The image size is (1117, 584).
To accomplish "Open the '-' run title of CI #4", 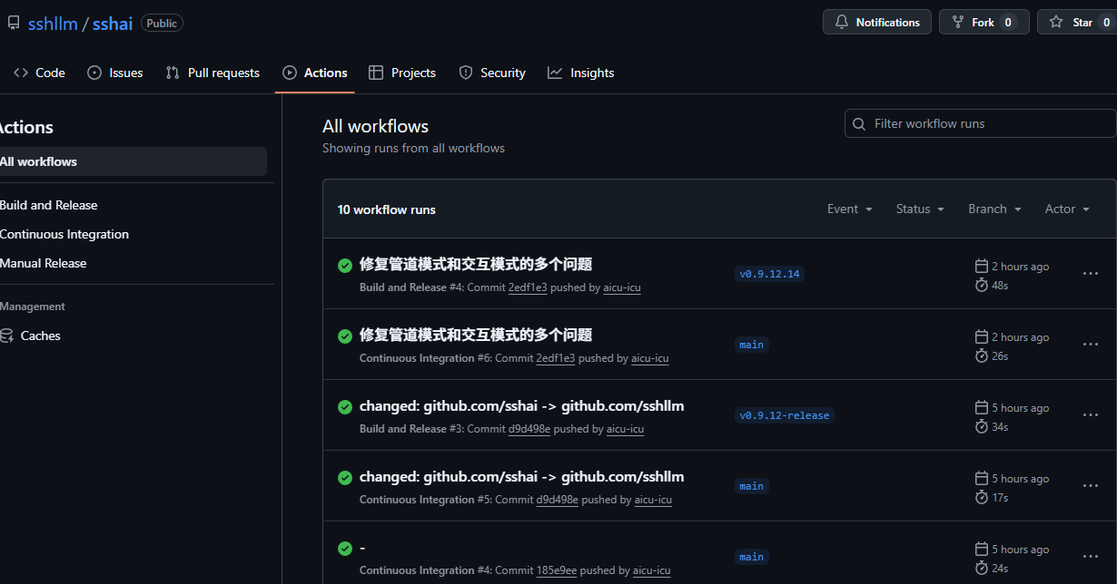I will 362,547.
